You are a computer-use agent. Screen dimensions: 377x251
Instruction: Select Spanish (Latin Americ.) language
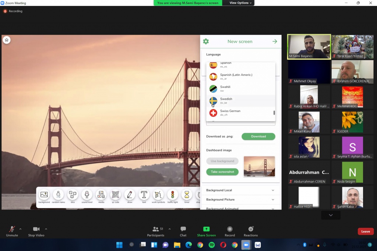241,77
